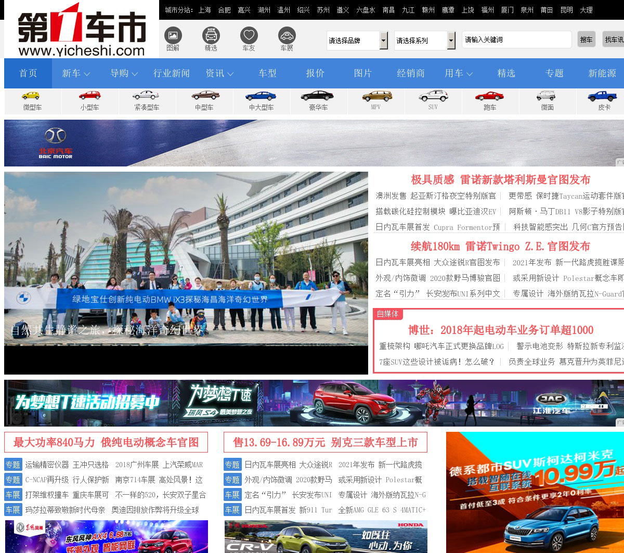The height and width of the screenshot is (553, 624).
Task: Expand the 新车 menu
Action: tap(76, 73)
